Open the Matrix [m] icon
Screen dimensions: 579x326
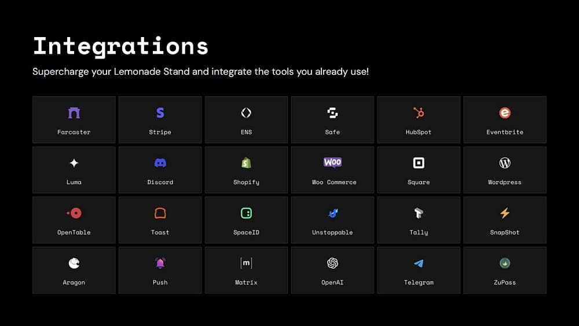coord(246,263)
